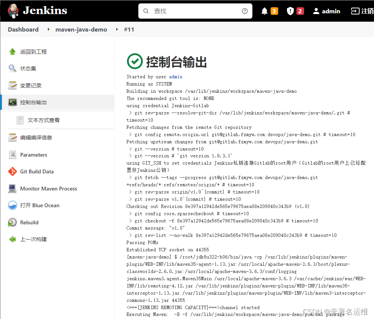Viewport: 374px width, 319px height.
Task: Click the green up arrow 返回到工程 icon
Action: [13, 52]
